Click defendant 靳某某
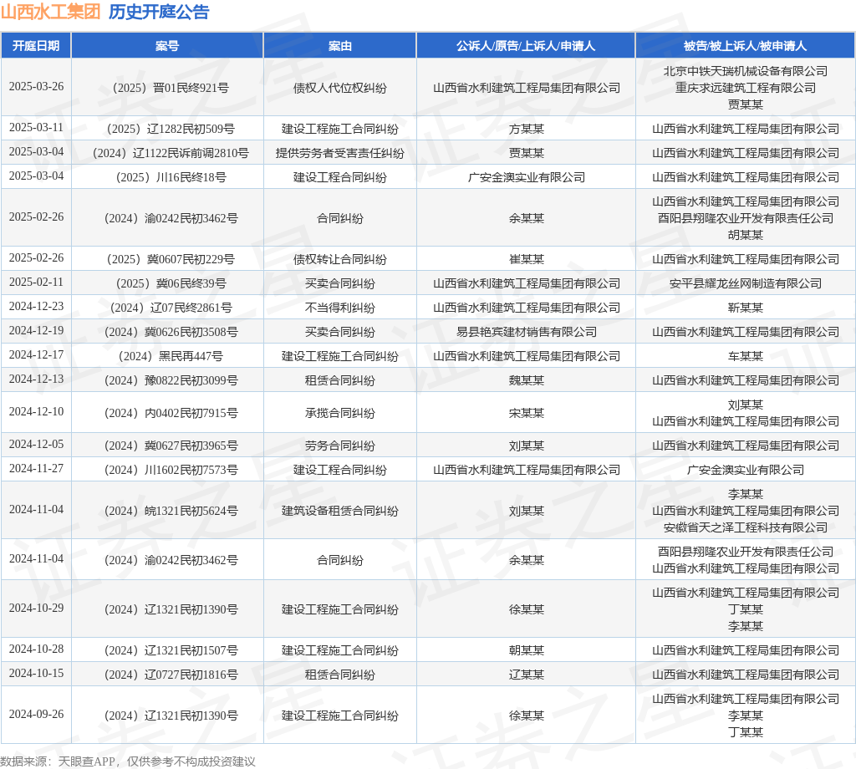 click(745, 308)
